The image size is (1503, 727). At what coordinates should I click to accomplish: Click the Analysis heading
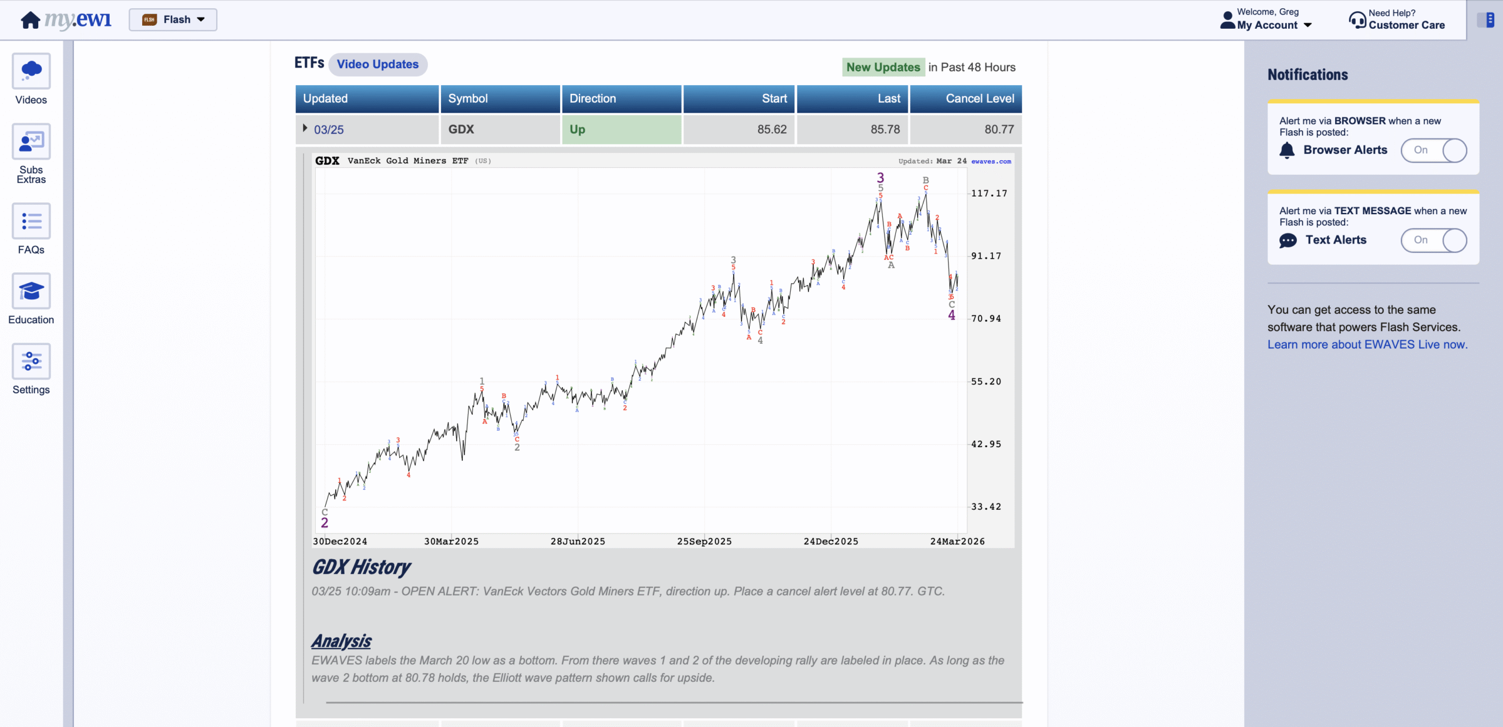tap(341, 641)
